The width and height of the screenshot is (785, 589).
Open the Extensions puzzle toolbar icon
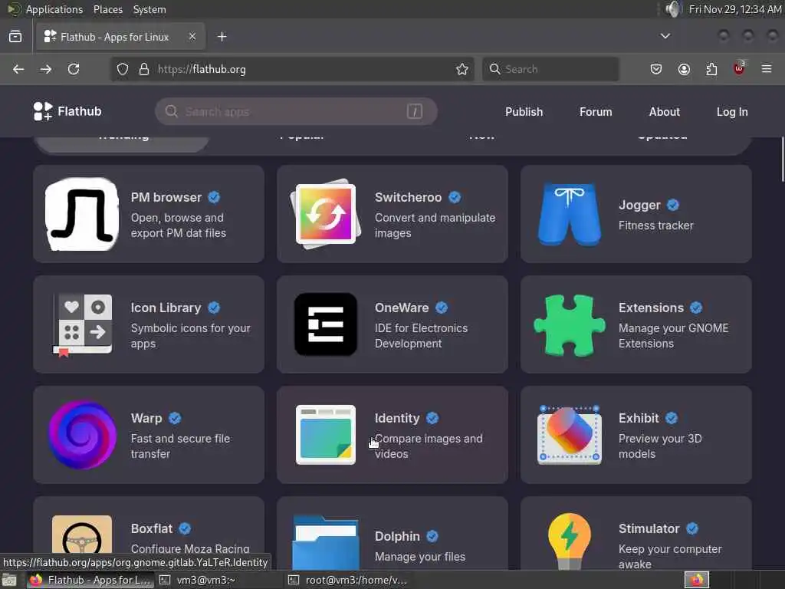click(x=711, y=69)
